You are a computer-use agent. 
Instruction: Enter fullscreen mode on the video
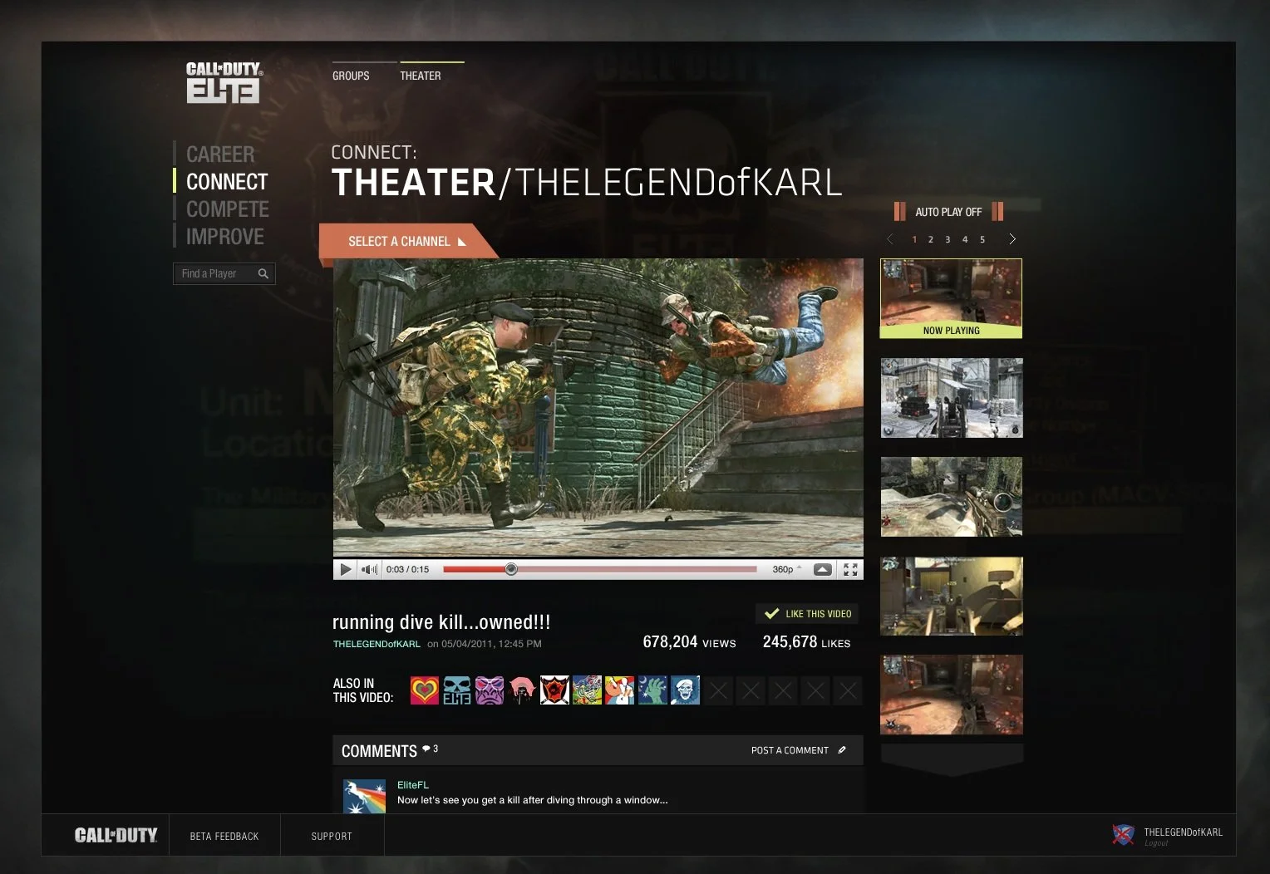pos(850,569)
